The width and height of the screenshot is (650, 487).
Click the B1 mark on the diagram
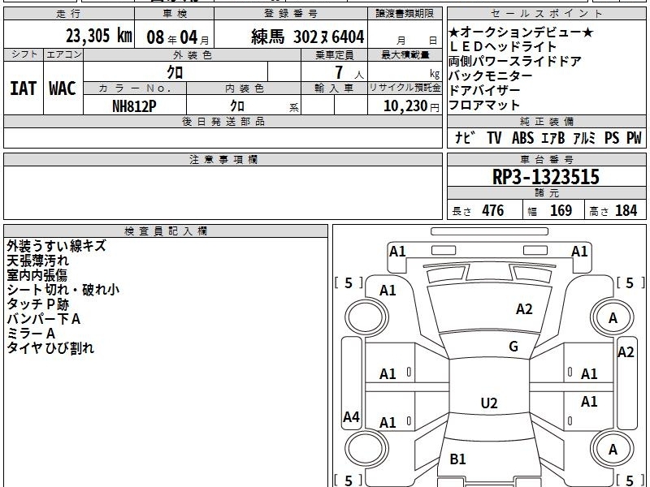coord(457,459)
